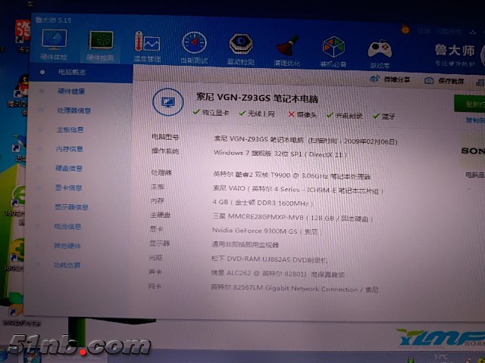Open 温度管理 temperature management icon
This screenshot has height=363, width=485.
(x=147, y=47)
